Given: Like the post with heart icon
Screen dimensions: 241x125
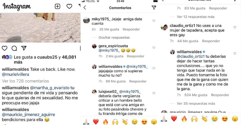Looking at the screenshot, I should (5, 48).
